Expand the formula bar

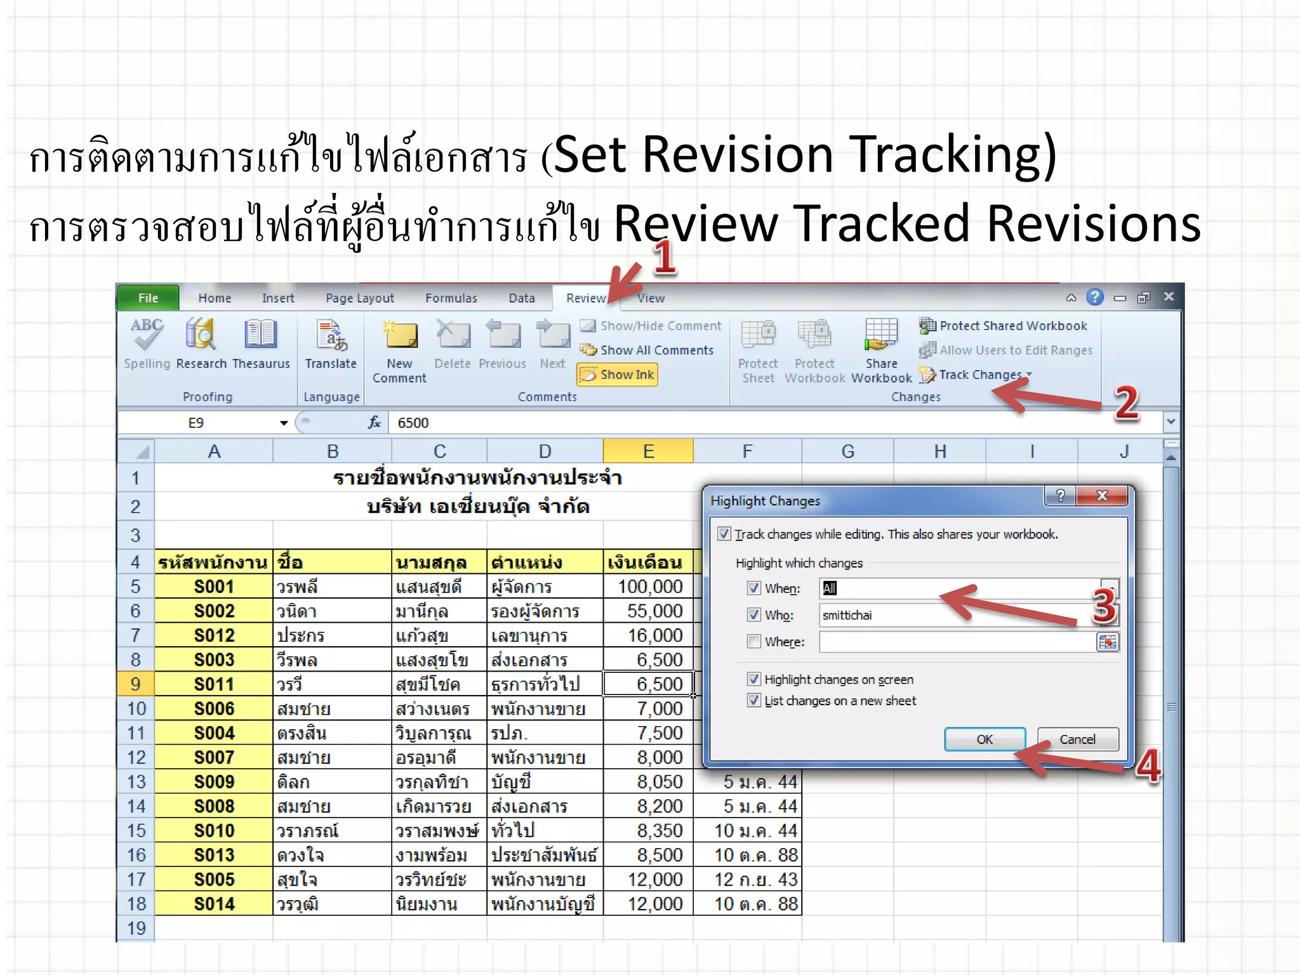pos(1171,421)
